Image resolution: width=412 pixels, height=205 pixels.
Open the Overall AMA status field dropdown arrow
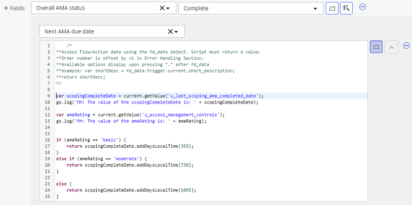pyautogui.click(x=168, y=8)
